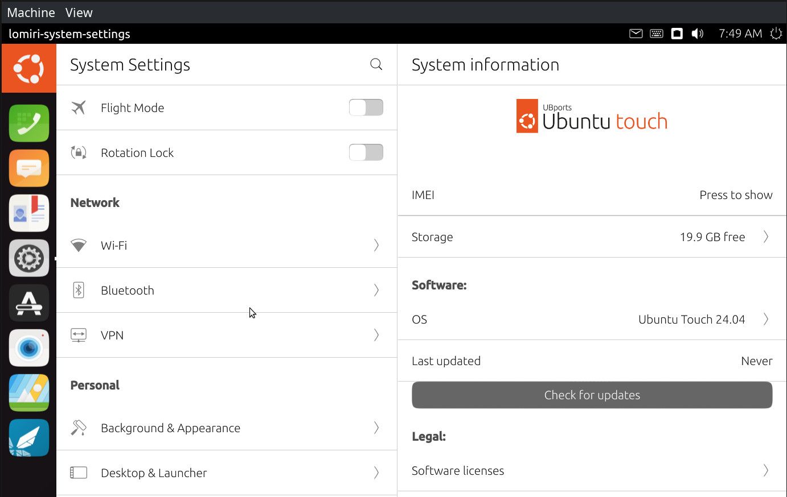Viewport: 787px width, 497px height.
Task: Open the mail notifications indicator
Action: (x=636, y=34)
